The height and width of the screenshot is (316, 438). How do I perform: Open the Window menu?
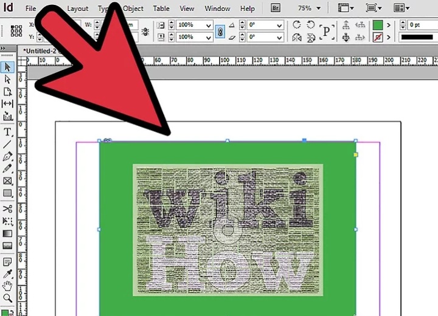pyautogui.click(x=217, y=9)
